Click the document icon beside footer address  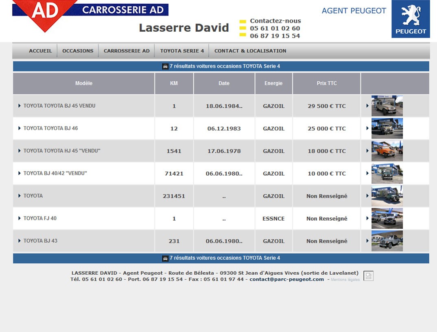pyautogui.click(x=368, y=276)
